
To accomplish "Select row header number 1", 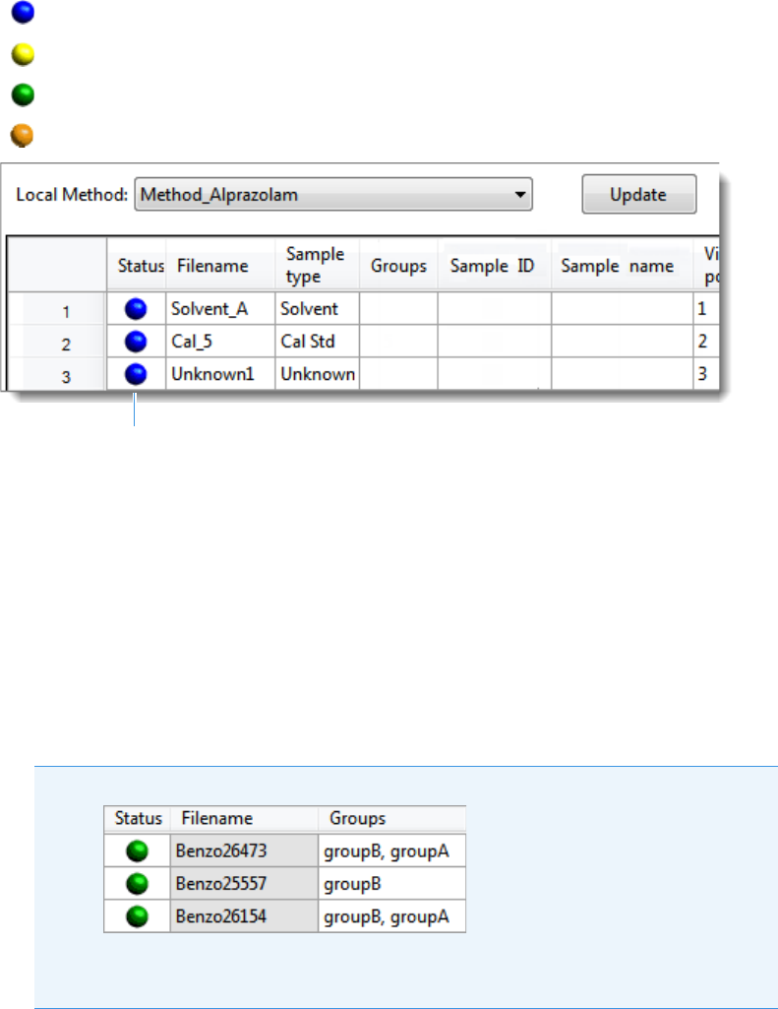I will coord(57,311).
